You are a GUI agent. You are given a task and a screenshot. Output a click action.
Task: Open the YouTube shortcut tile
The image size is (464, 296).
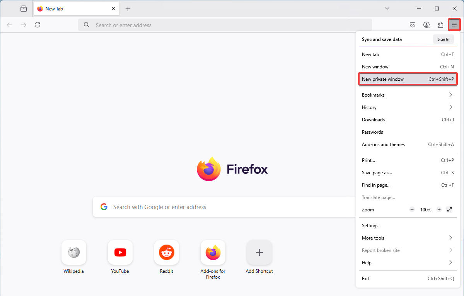pyautogui.click(x=120, y=257)
